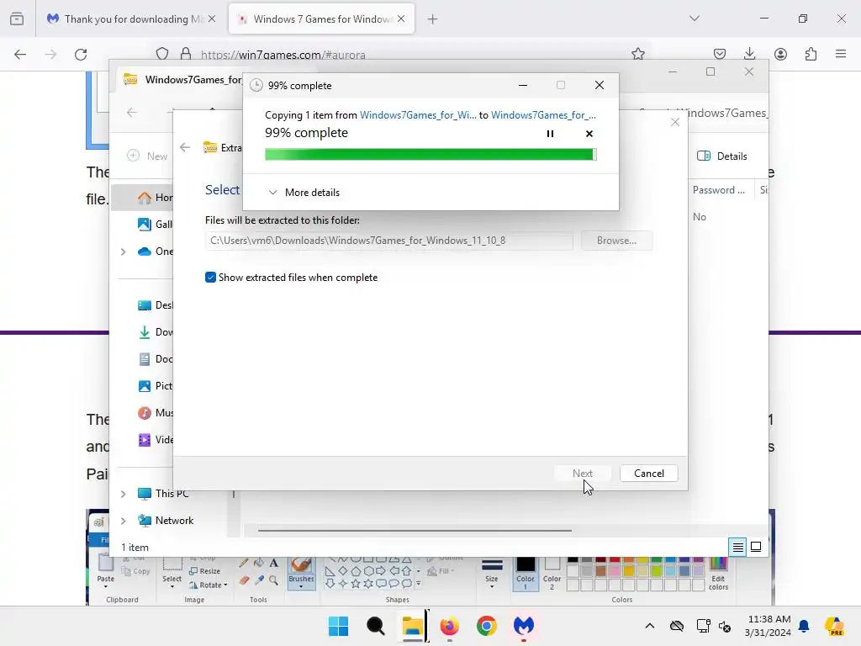The image size is (861, 646).
Task: Cancel the extraction wizard
Action: tap(648, 474)
